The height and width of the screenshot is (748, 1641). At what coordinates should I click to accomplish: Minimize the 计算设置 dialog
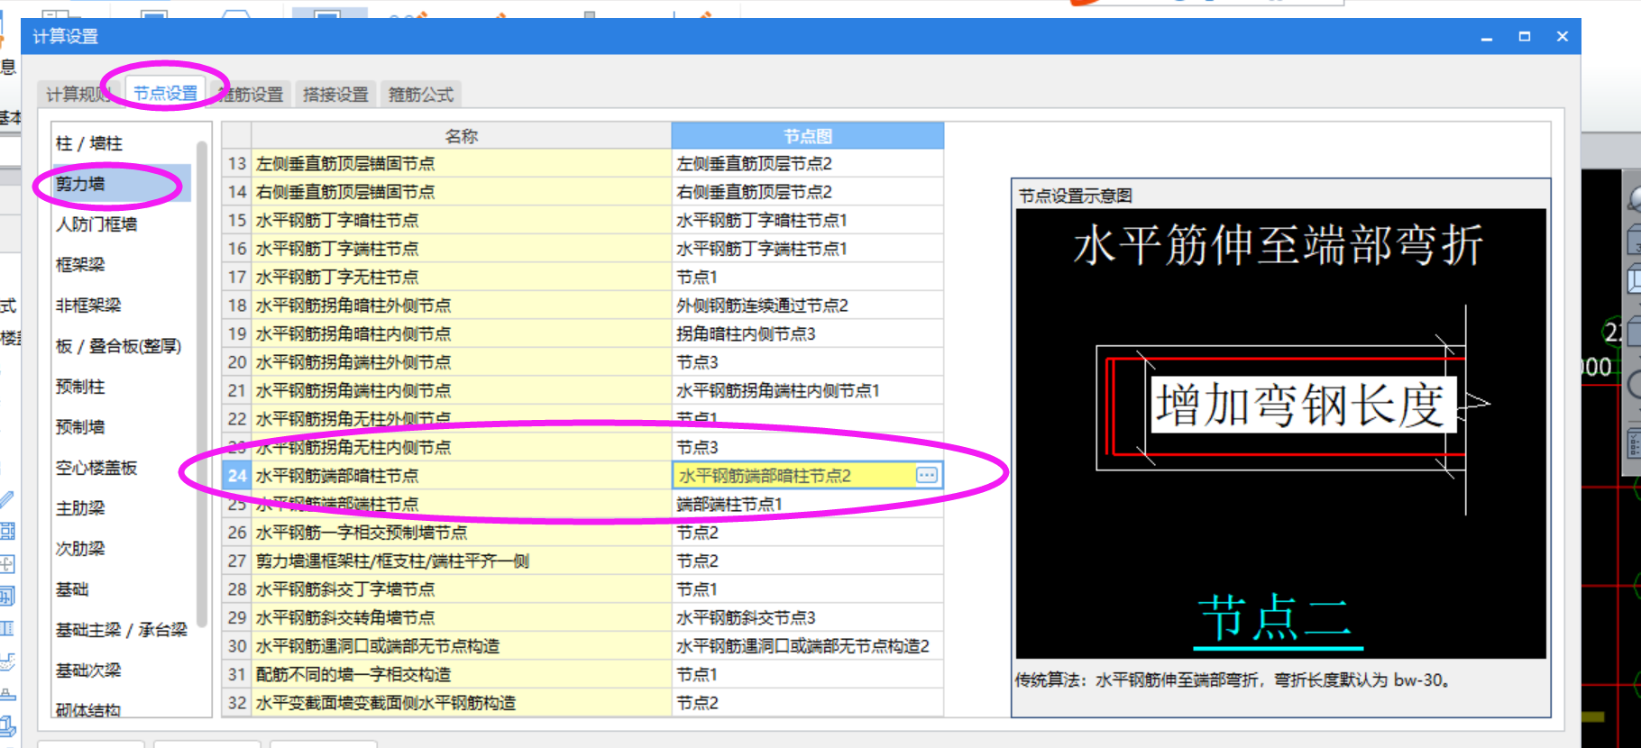click(1487, 37)
